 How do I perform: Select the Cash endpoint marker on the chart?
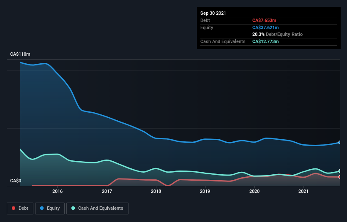pyautogui.click(x=340, y=171)
